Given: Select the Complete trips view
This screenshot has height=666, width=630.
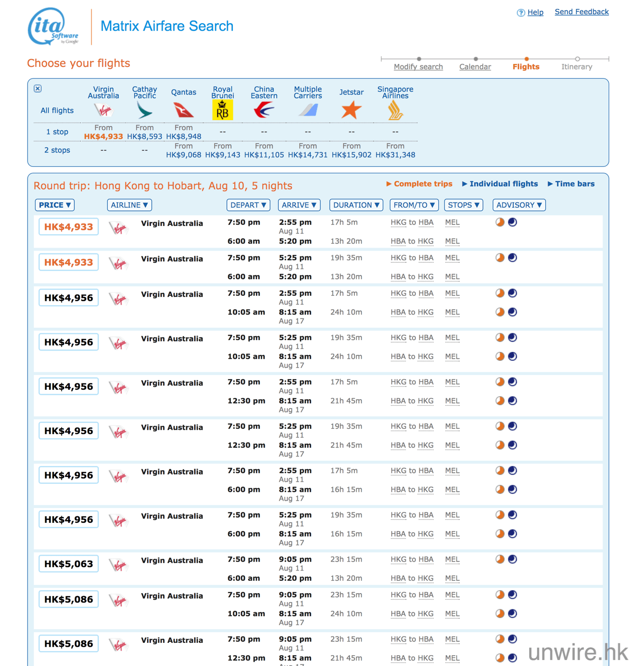Looking at the screenshot, I should (419, 184).
